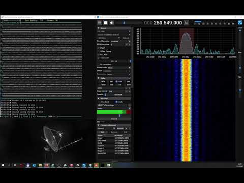The image size is (244, 183).
Task: Open Task View on the taskbar
Action: [x=15, y=165]
